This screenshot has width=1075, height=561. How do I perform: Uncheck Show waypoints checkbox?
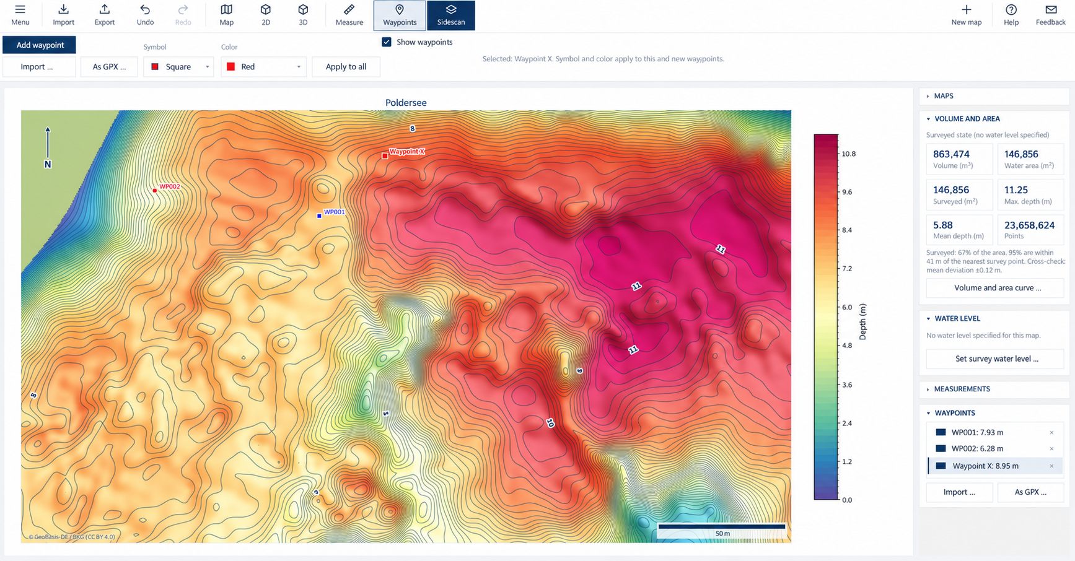387,42
